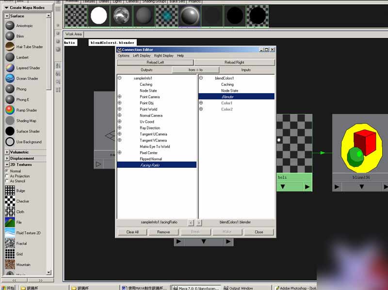Click the Reload Left button
Image resolution: width=388 pixels, height=290 pixels.
(x=155, y=63)
